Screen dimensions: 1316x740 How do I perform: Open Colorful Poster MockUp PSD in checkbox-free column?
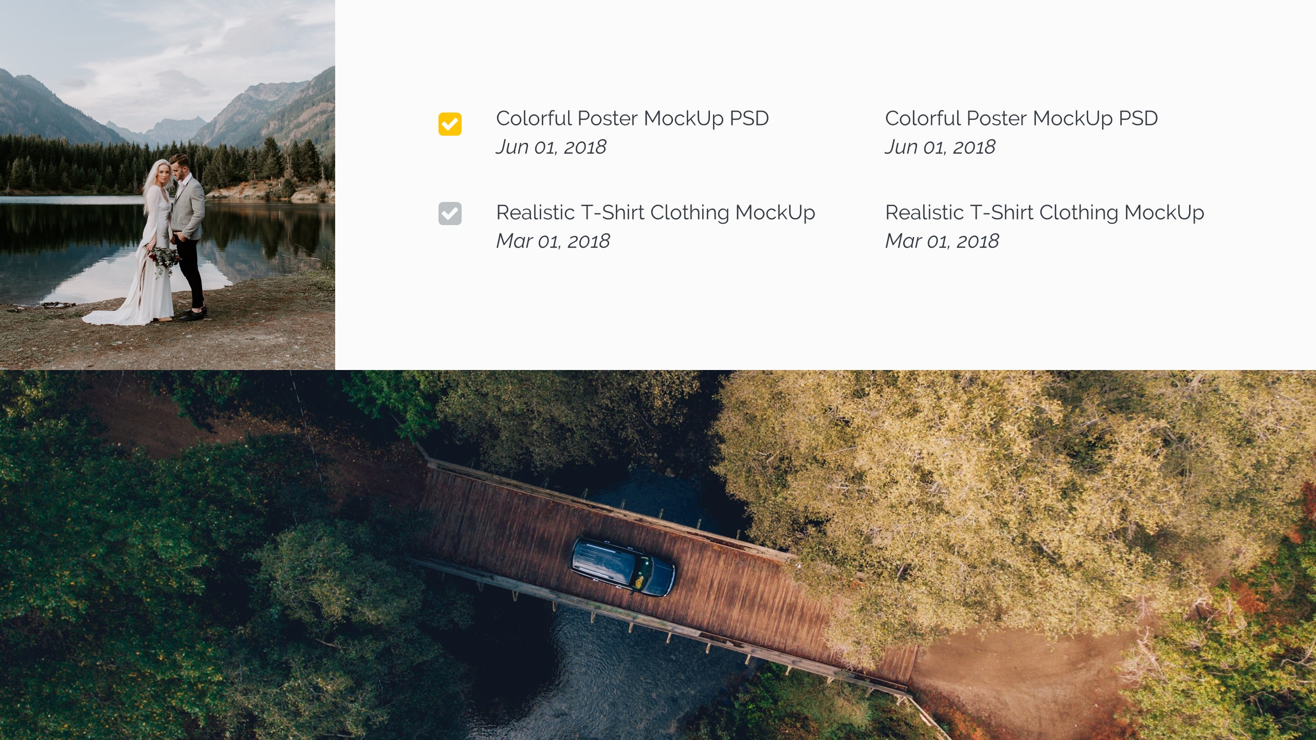(1021, 119)
